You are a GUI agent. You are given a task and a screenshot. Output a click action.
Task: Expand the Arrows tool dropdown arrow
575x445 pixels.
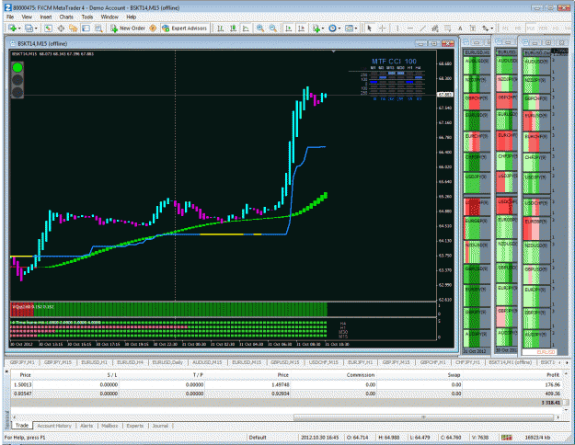(x=492, y=29)
